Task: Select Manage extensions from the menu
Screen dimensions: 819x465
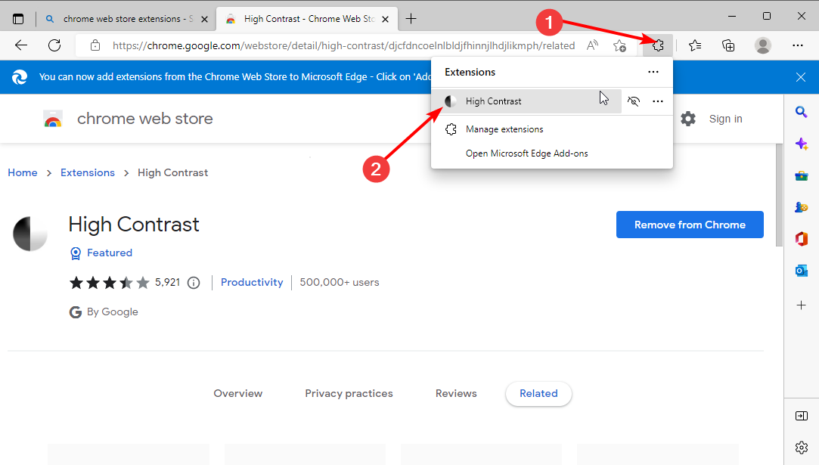Action: tap(504, 129)
